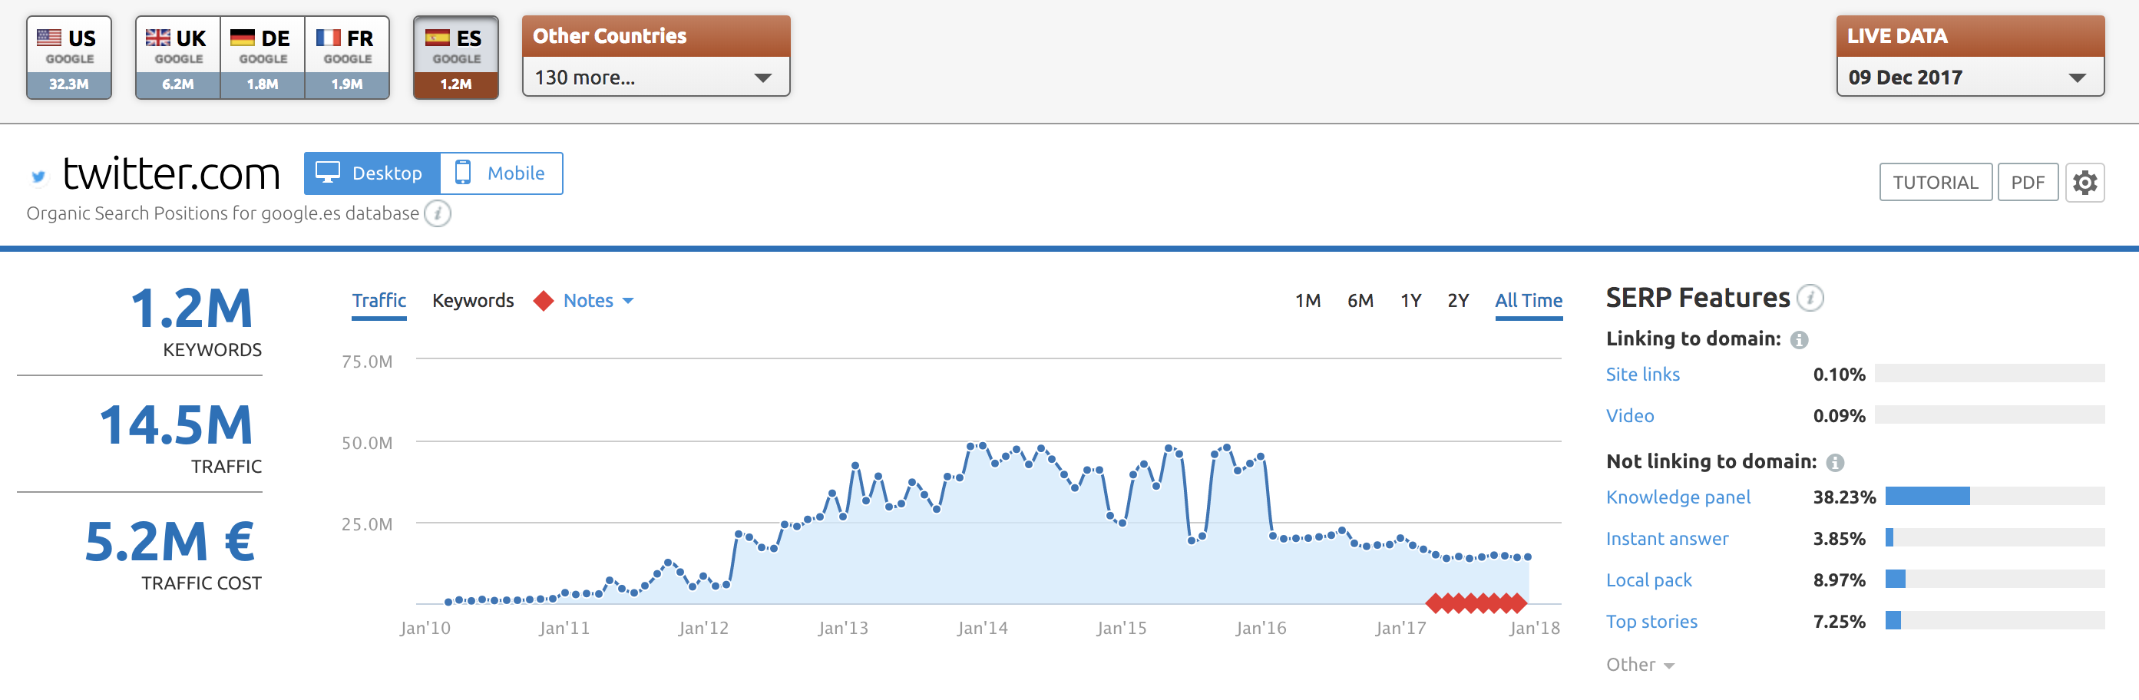The image size is (2139, 700).
Task: Open the Local pack link
Action: tap(1649, 580)
